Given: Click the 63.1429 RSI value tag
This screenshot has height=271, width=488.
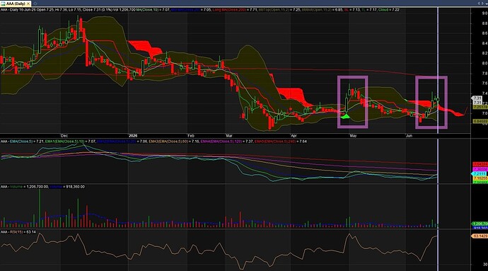Looking at the screenshot, I should (x=480, y=236).
